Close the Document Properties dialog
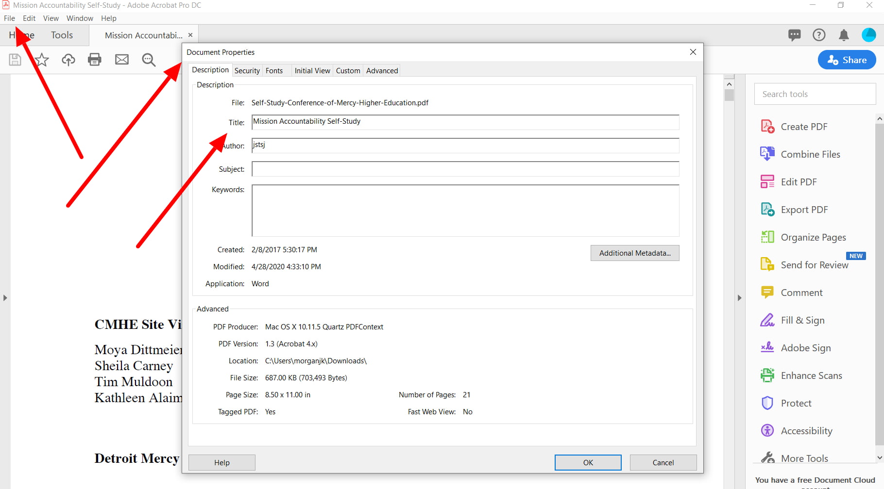The image size is (884, 489). [693, 52]
